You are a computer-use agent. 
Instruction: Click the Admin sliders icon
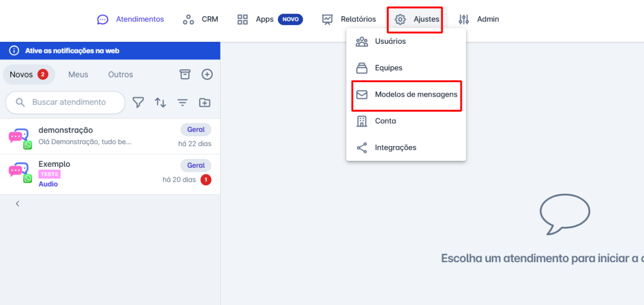[464, 19]
